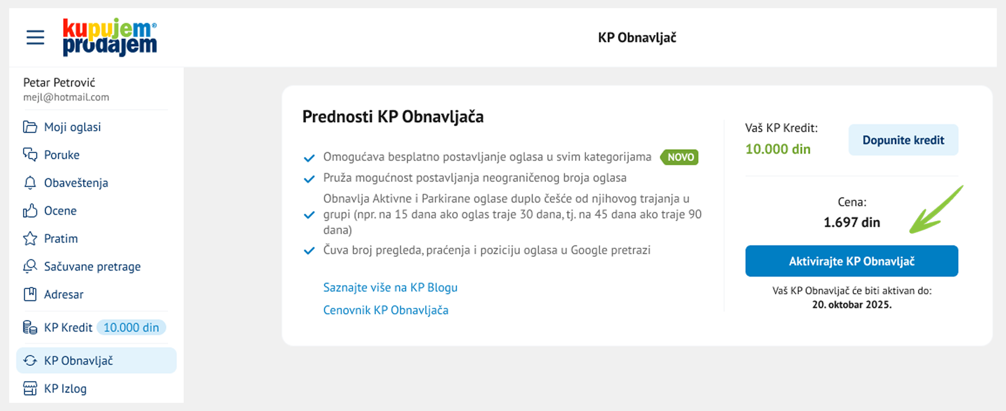Click the Adresar address book icon
Screen dimensions: 1006x411
[30, 295]
